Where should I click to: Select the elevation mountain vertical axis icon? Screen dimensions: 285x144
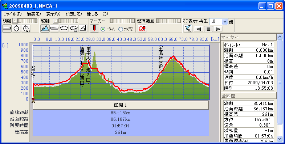(45, 29)
